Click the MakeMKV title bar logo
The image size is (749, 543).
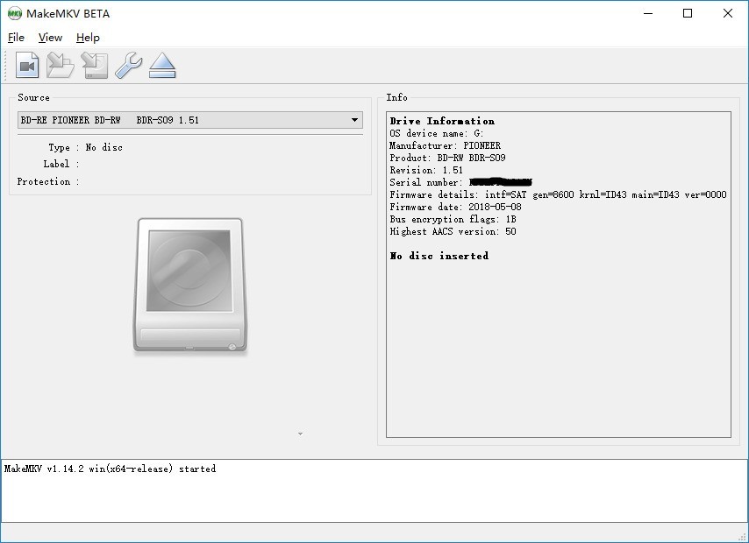coord(15,13)
